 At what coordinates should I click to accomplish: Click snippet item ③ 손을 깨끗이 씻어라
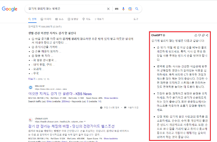tap(46, 51)
